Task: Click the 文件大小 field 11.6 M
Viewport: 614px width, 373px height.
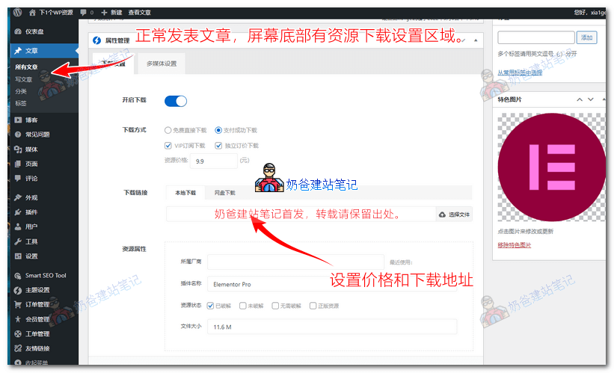Action: point(332,327)
